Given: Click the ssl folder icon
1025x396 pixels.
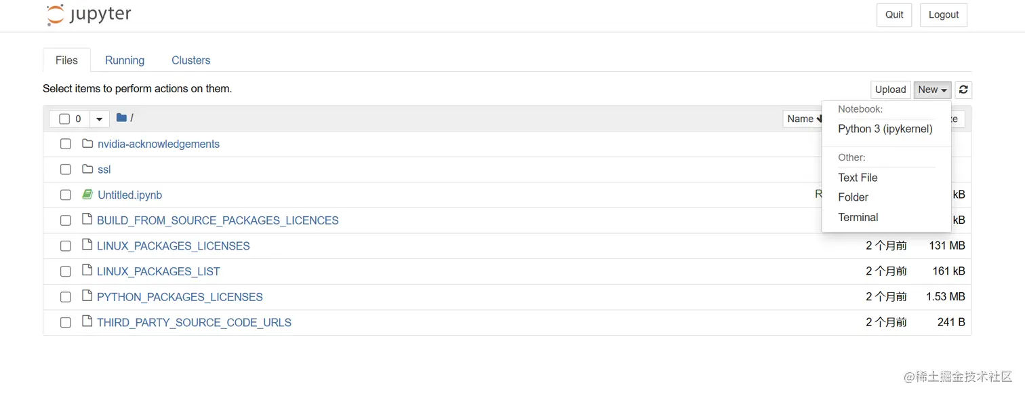Looking at the screenshot, I should click(87, 169).
